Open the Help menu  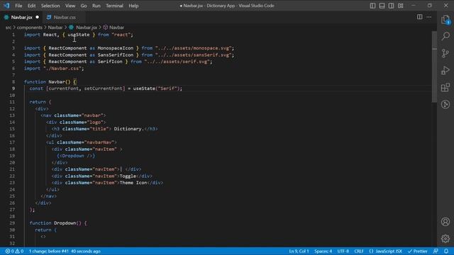(133, 6)
